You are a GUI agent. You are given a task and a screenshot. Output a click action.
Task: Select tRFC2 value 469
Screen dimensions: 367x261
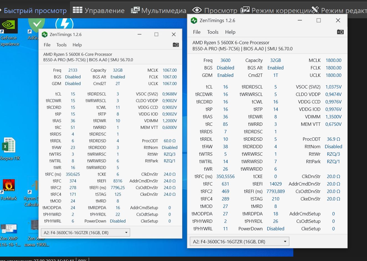225,191
